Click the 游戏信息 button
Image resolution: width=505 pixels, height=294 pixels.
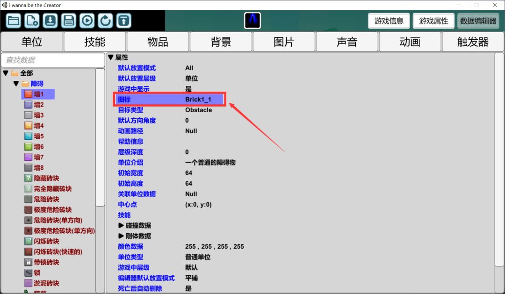pos(389,21)
